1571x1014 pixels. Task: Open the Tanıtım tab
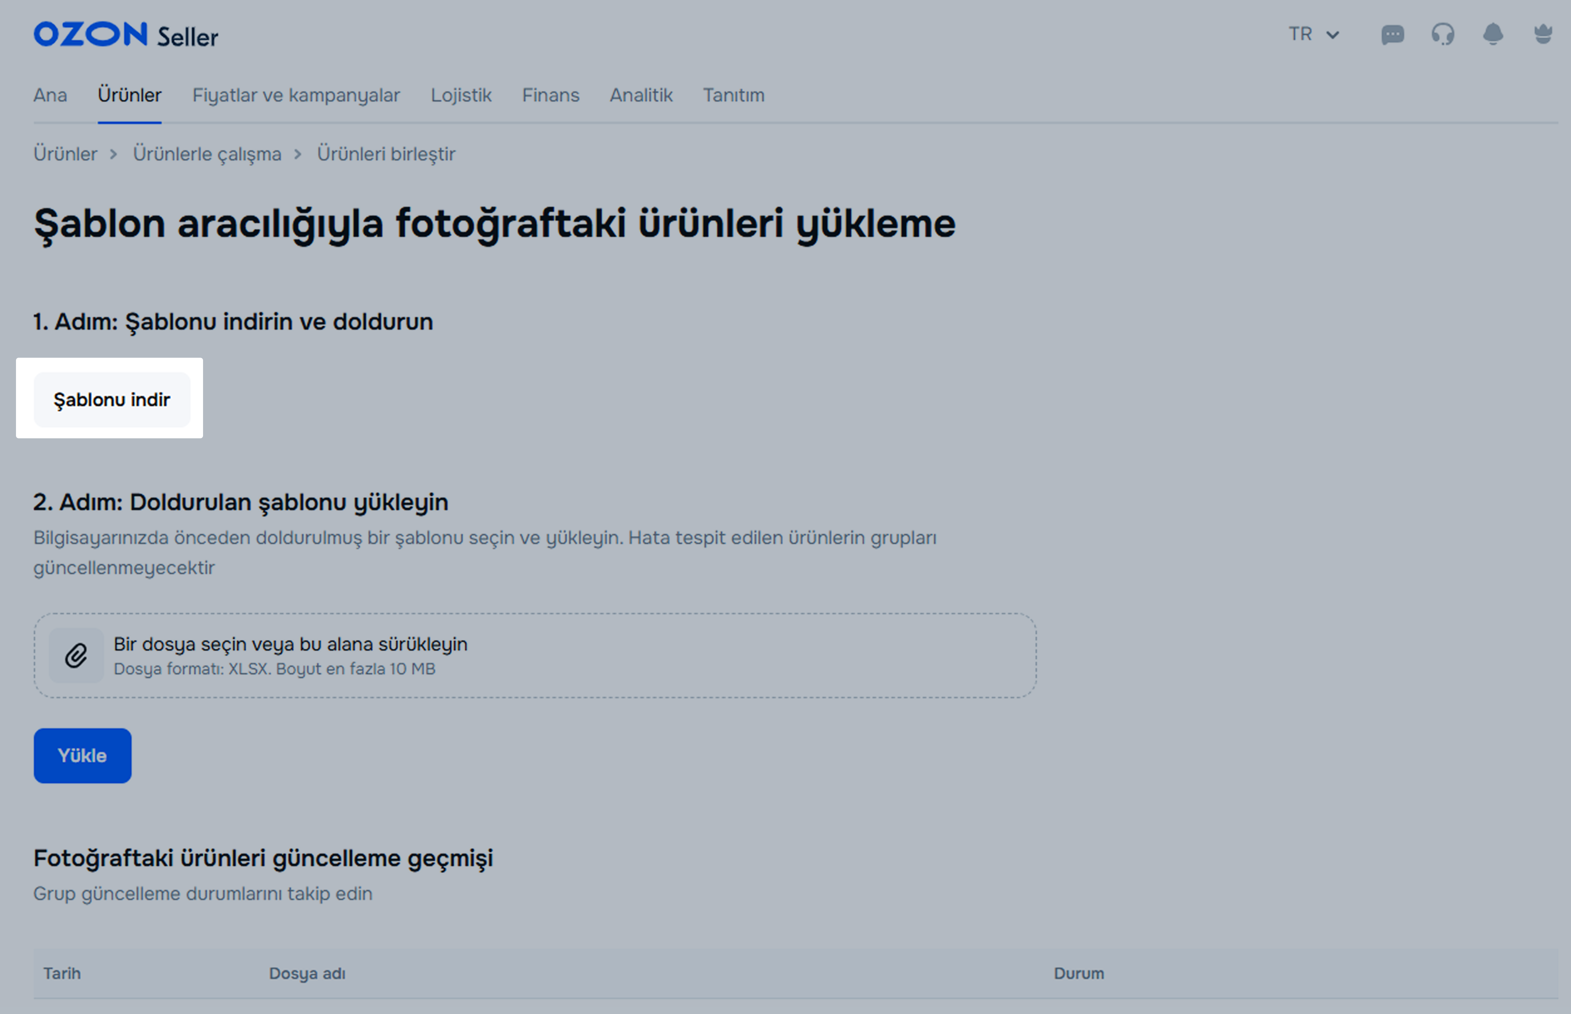click(x=734, y=96)
